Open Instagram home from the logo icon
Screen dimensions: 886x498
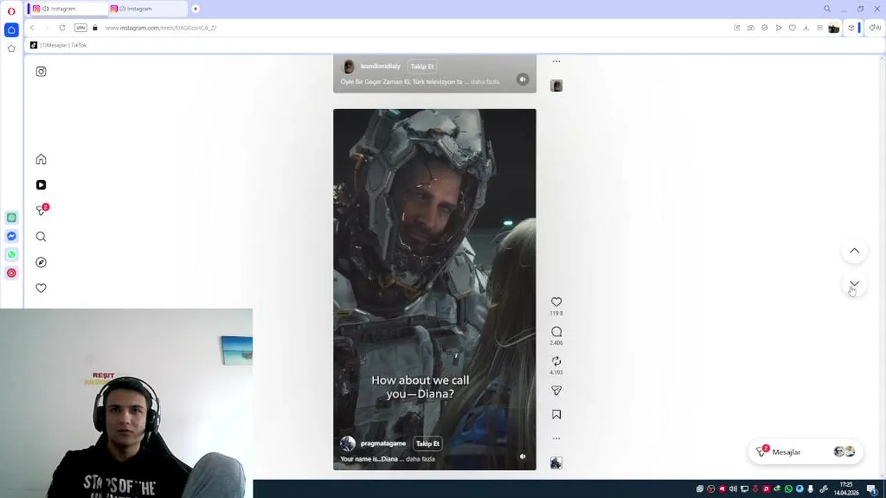tap(41, 71)
